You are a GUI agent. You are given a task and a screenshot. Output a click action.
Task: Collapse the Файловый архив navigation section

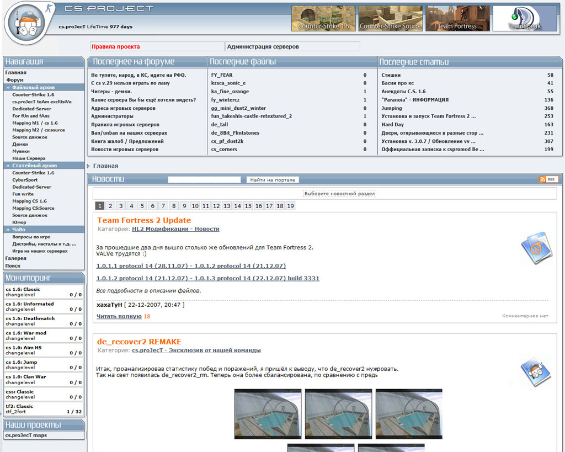(x=8, y=87)
